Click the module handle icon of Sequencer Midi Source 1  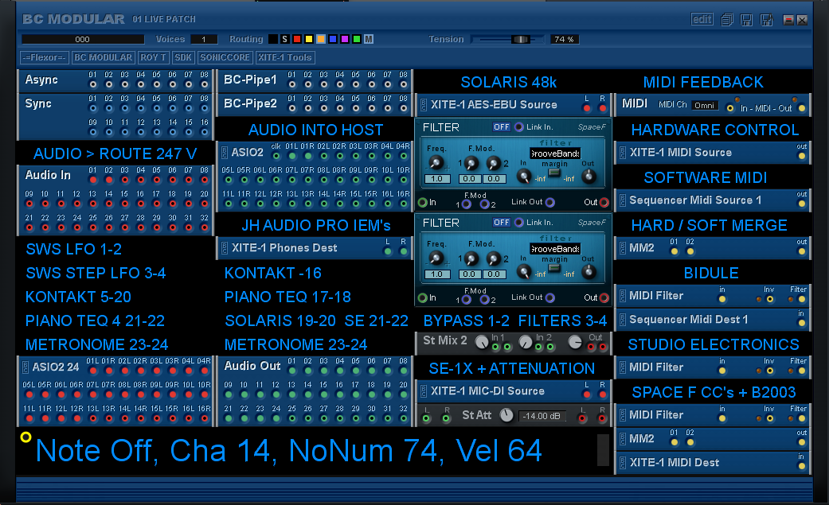pos(623,200)
